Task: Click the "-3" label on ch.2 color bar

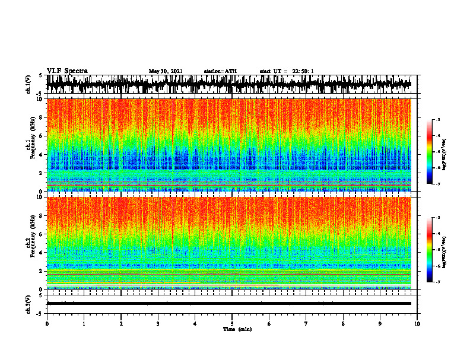Action: (x=437, y=218)
